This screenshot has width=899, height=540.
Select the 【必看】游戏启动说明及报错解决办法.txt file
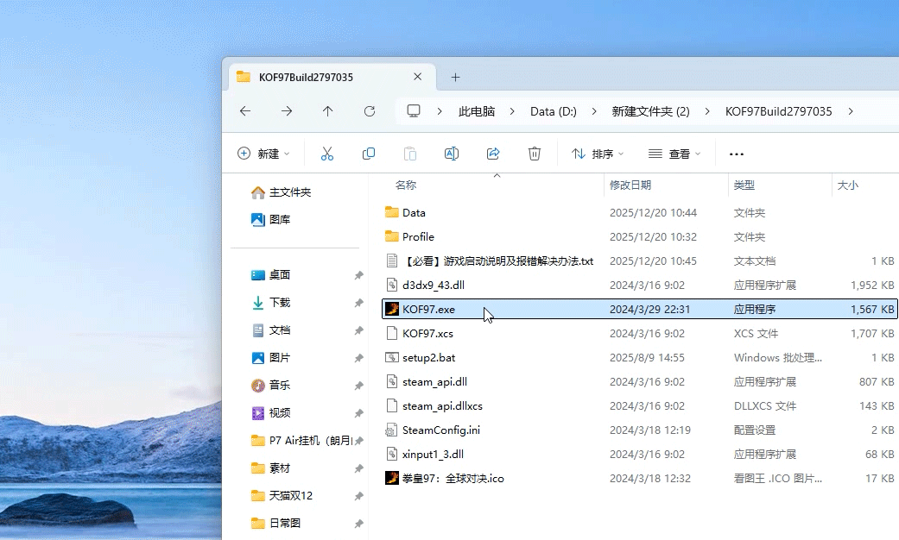pyautogui.click(x=497, y=261)
